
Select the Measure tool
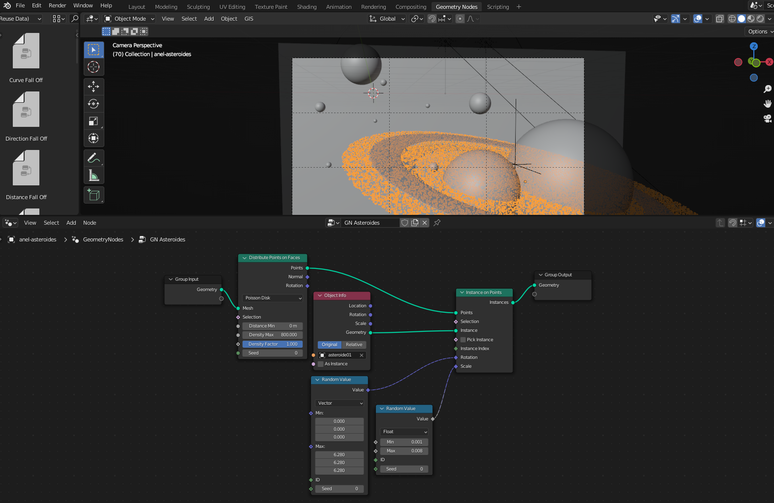[93, 175]
